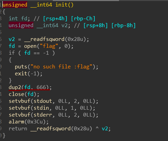Click '__readfsqword' in the return line
Image resolution: width=168 pixels, height=141 pixels.
point(51,129)
